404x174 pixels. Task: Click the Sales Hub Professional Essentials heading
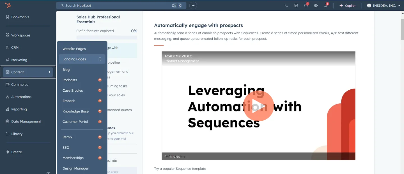point(98,19)
